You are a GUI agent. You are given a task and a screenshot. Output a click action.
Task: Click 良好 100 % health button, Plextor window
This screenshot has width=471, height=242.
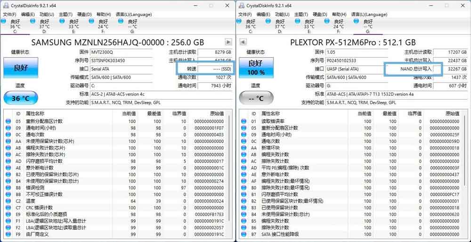256,67
